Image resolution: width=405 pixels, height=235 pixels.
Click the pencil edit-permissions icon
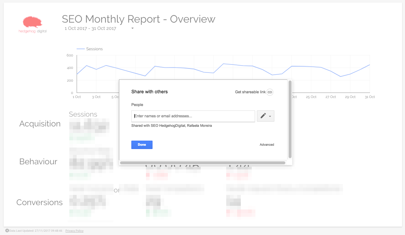coord(263,116)
